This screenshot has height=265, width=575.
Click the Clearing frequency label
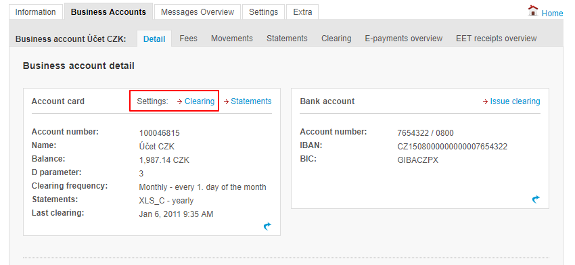point(70,186)
